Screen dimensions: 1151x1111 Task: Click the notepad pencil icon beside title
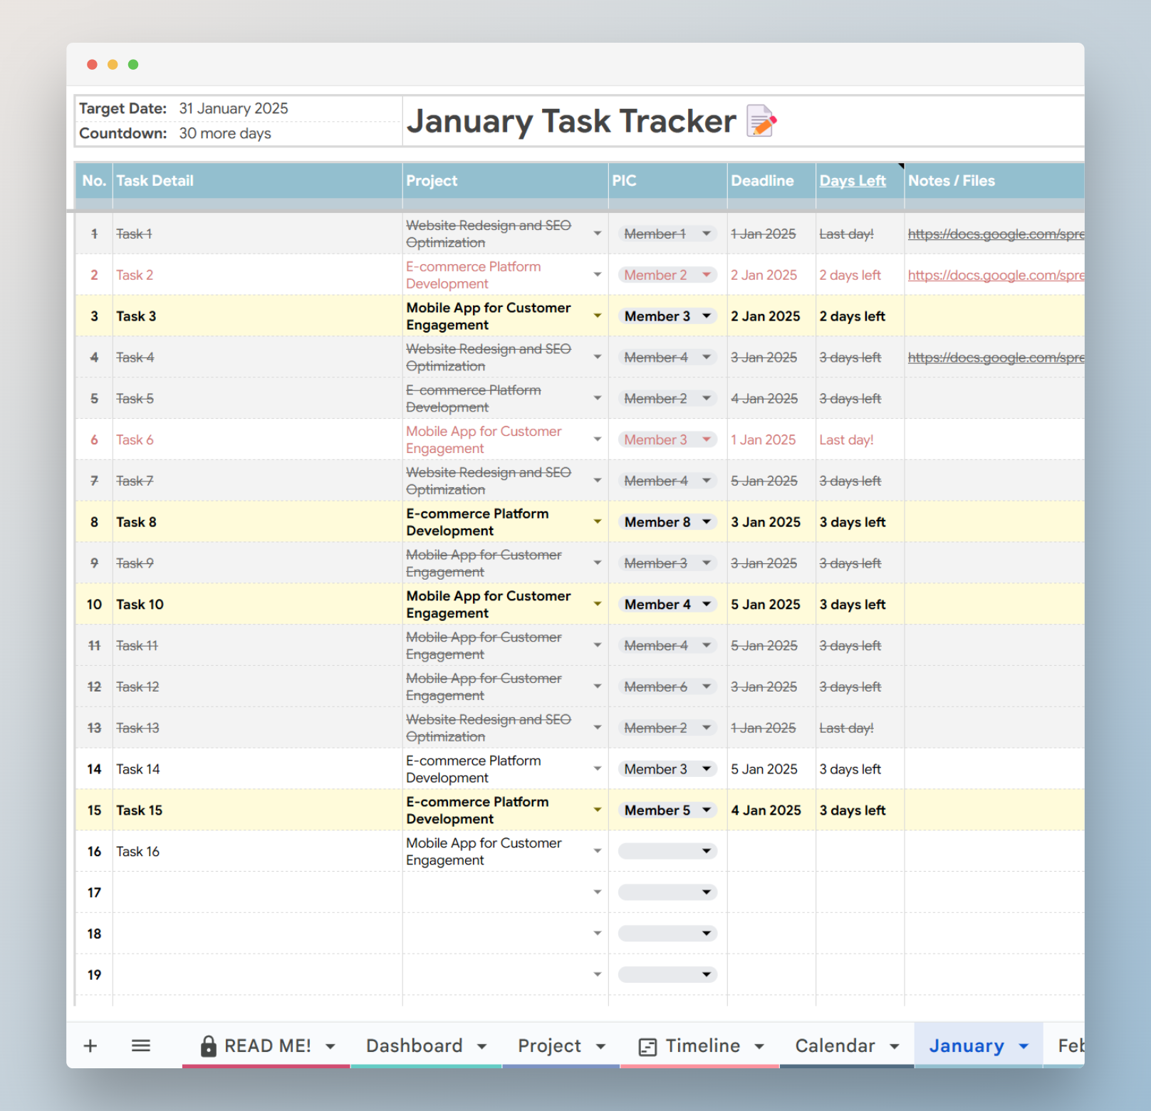[x=761, y=120]
